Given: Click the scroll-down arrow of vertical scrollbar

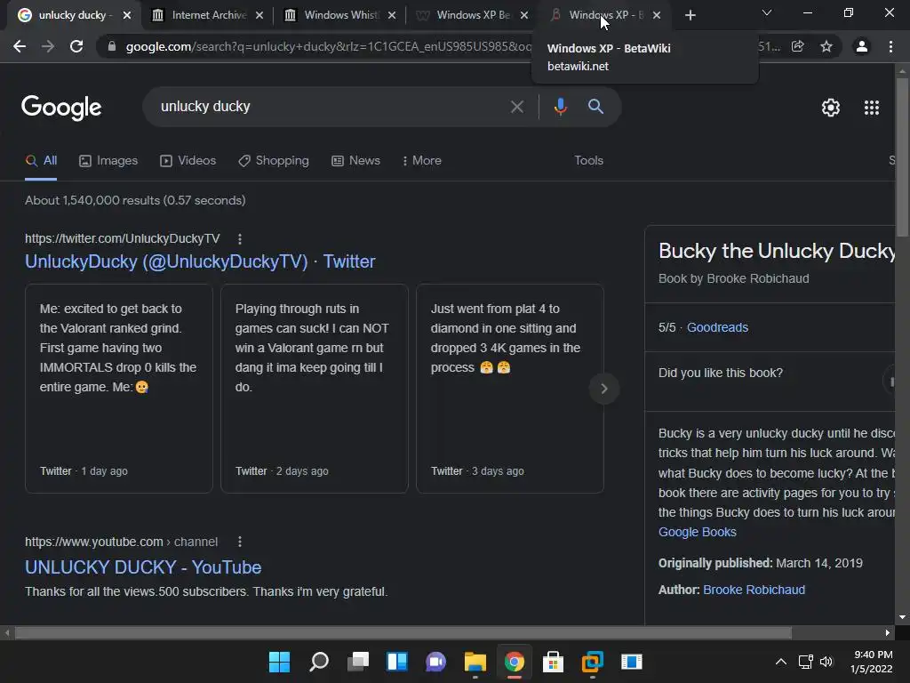Looking at the screenshot, I should 902,617.
